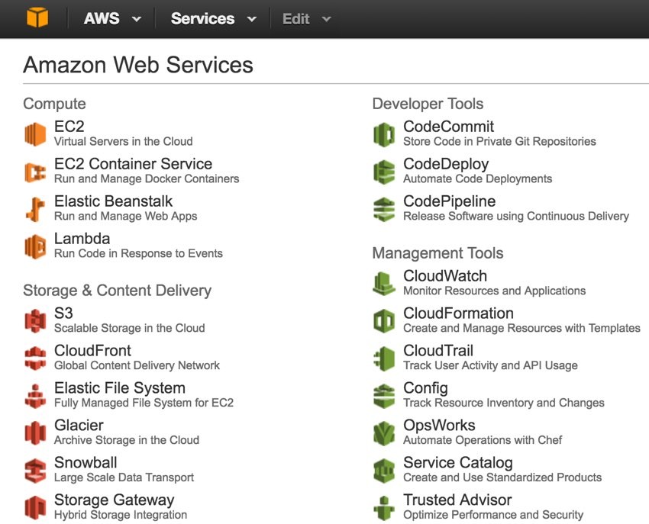Image resolution: width=649 pixels, height=524 pixels.
Task: Click the Snowball service icon
Action: [x=35, y=471]
